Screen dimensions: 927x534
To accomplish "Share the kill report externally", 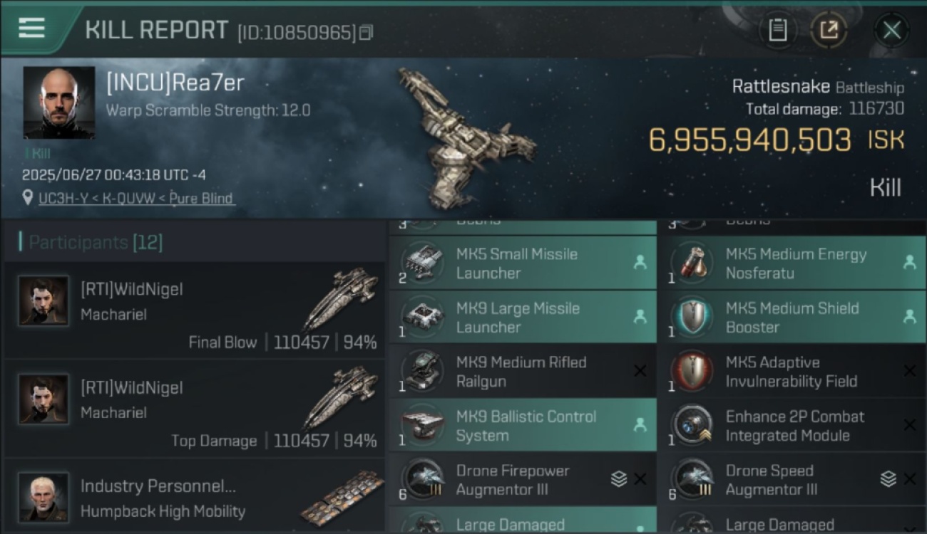I will point(829,31).
